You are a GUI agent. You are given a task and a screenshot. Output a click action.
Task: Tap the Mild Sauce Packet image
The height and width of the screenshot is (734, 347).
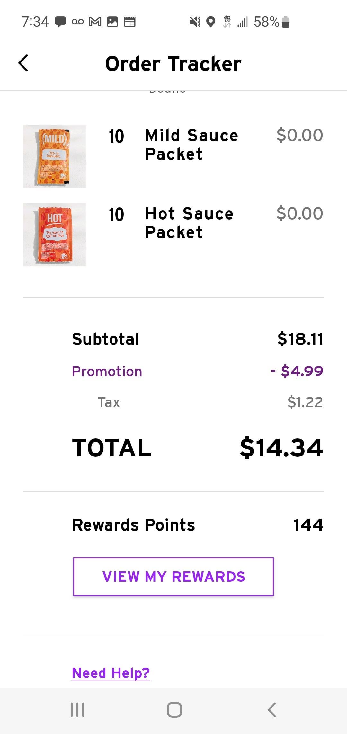[54, 156]
